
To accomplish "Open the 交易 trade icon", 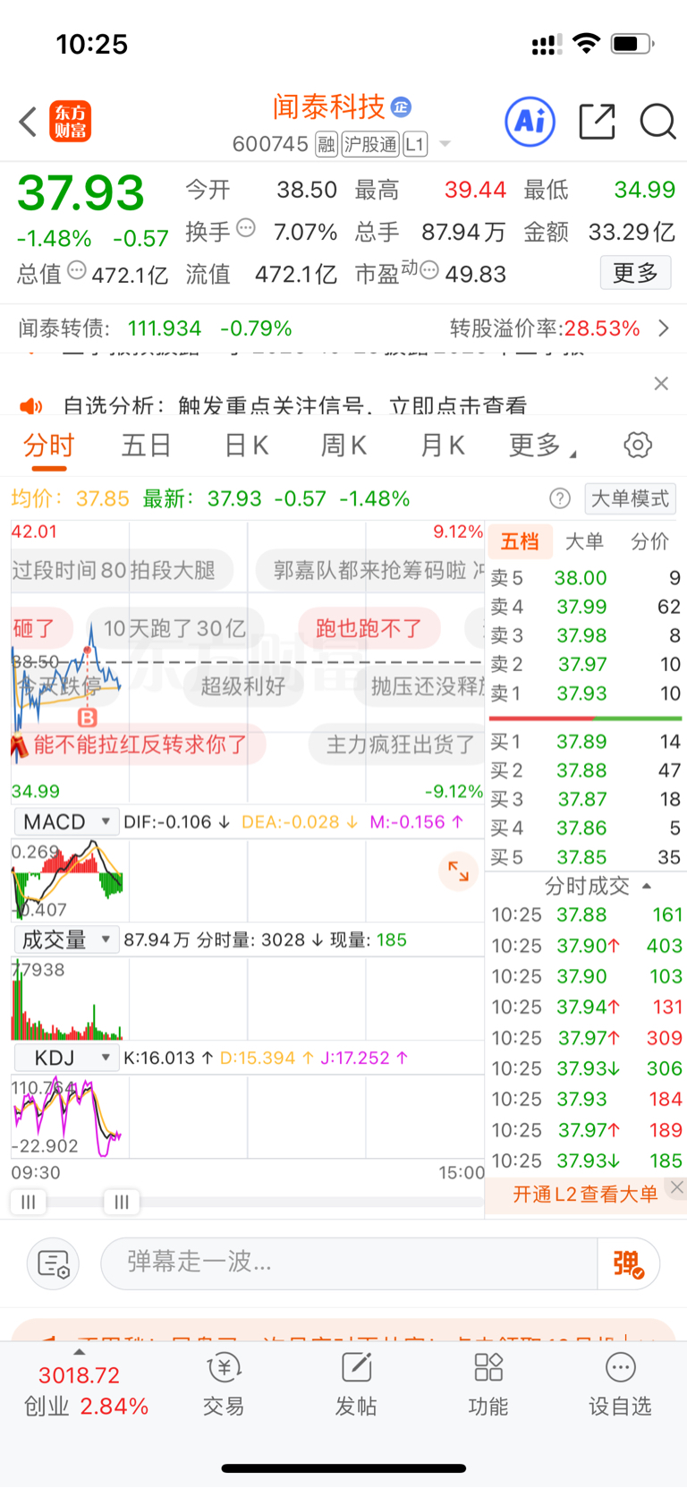I will [224, 1385].
